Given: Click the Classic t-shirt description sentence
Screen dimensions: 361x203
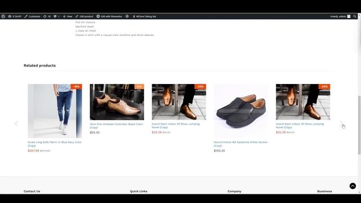Looking at the screenshot, I should [115, 35].
